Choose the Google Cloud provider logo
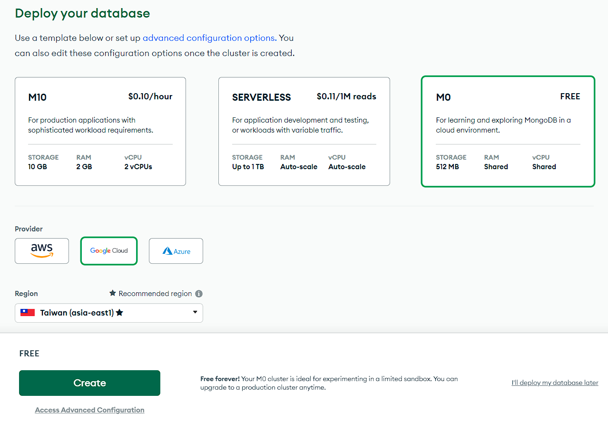 (109, 251)
